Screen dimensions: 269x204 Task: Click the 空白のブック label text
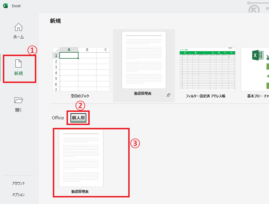[x=80, y=96]
